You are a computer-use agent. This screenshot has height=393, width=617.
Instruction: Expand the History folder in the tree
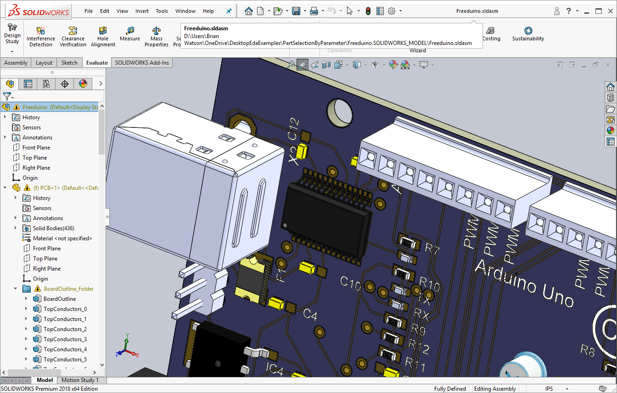tap(6, 117)
